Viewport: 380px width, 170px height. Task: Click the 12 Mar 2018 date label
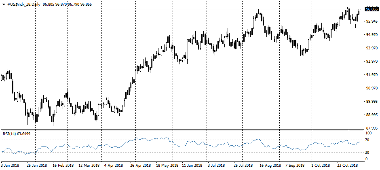(89, 165)
